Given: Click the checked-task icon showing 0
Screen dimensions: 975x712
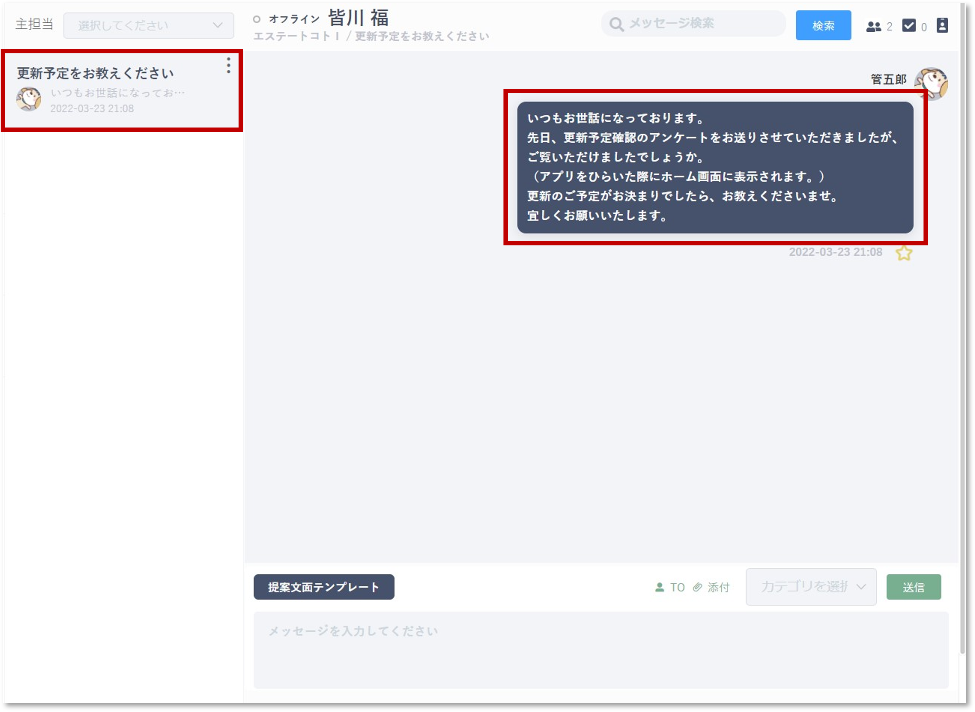Looking at the screenshot, I should (909, 26).
